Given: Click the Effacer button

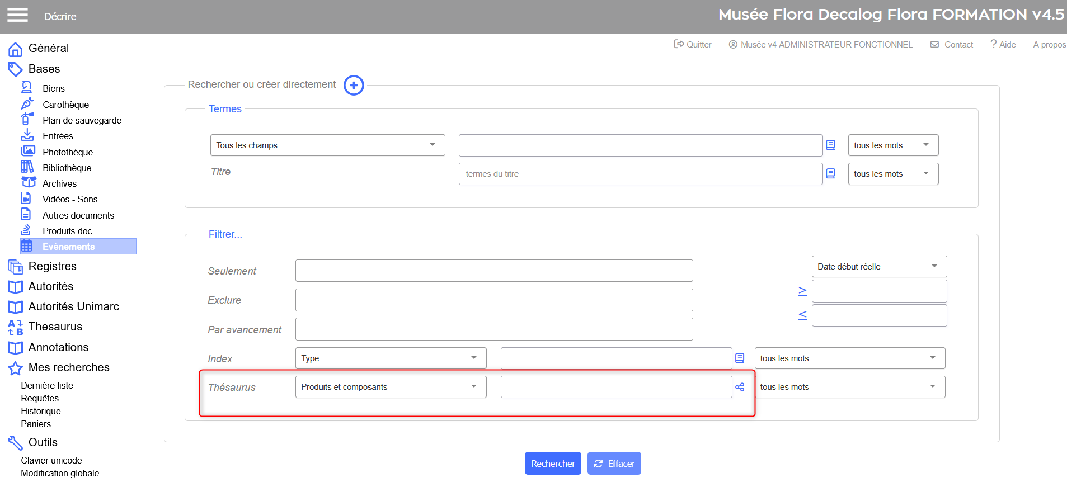Looking at the screenshot, I should click(x=614, y=464).
